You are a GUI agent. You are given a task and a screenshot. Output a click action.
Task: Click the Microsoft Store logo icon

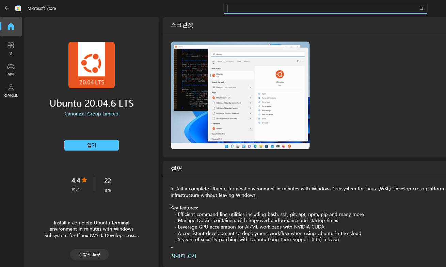18,8
